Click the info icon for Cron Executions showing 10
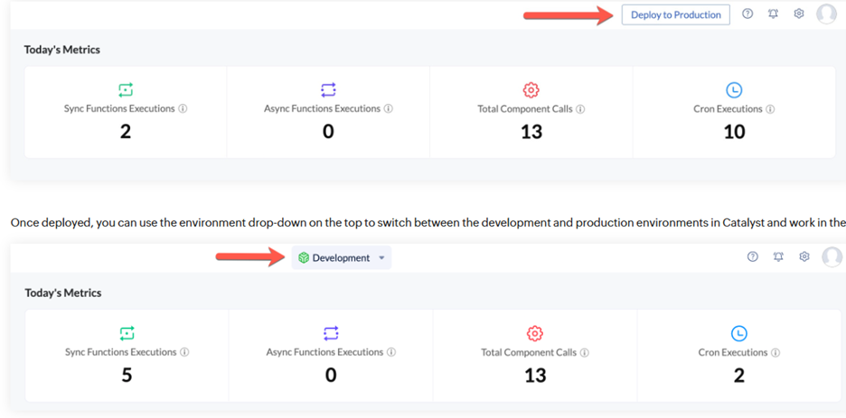Image resolution: width=846 pixels, height=418 pixels. point(770,109)
